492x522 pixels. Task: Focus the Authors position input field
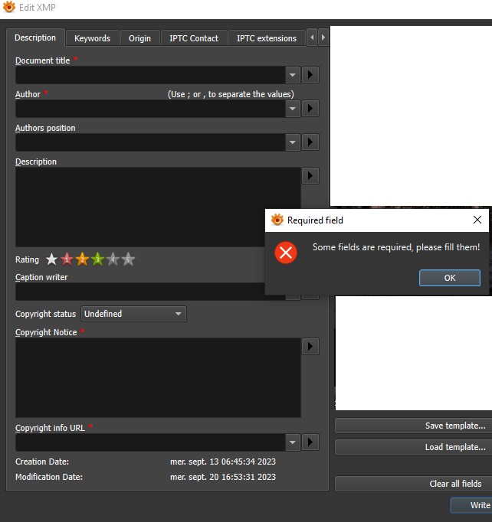click(150, 142)
